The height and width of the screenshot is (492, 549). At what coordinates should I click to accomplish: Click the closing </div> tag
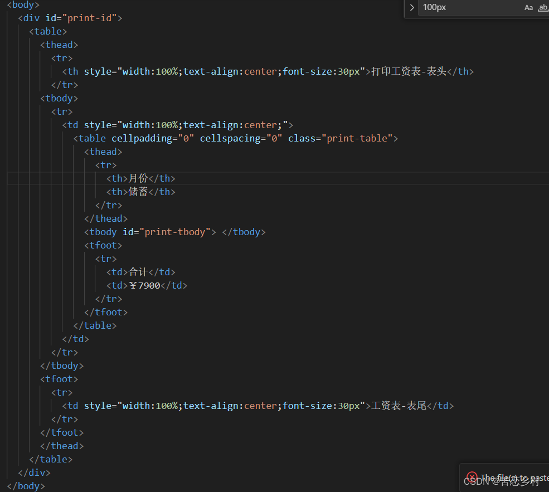35,472
